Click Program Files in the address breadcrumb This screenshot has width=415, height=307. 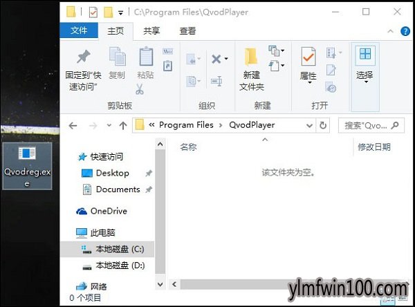(186, 125)
